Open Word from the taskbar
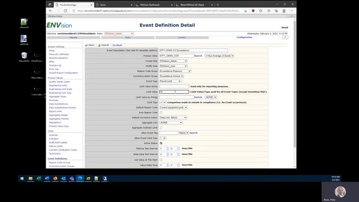Viewport: 359px width, 202px height. tap(47, 178)
